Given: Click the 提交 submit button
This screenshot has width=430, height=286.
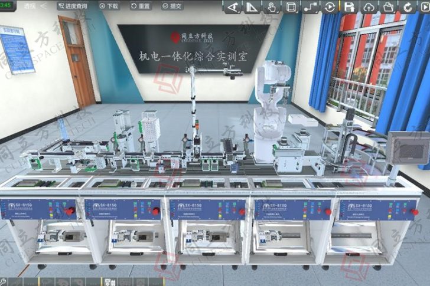Looking at the screenshot, I should coord(171,5).
